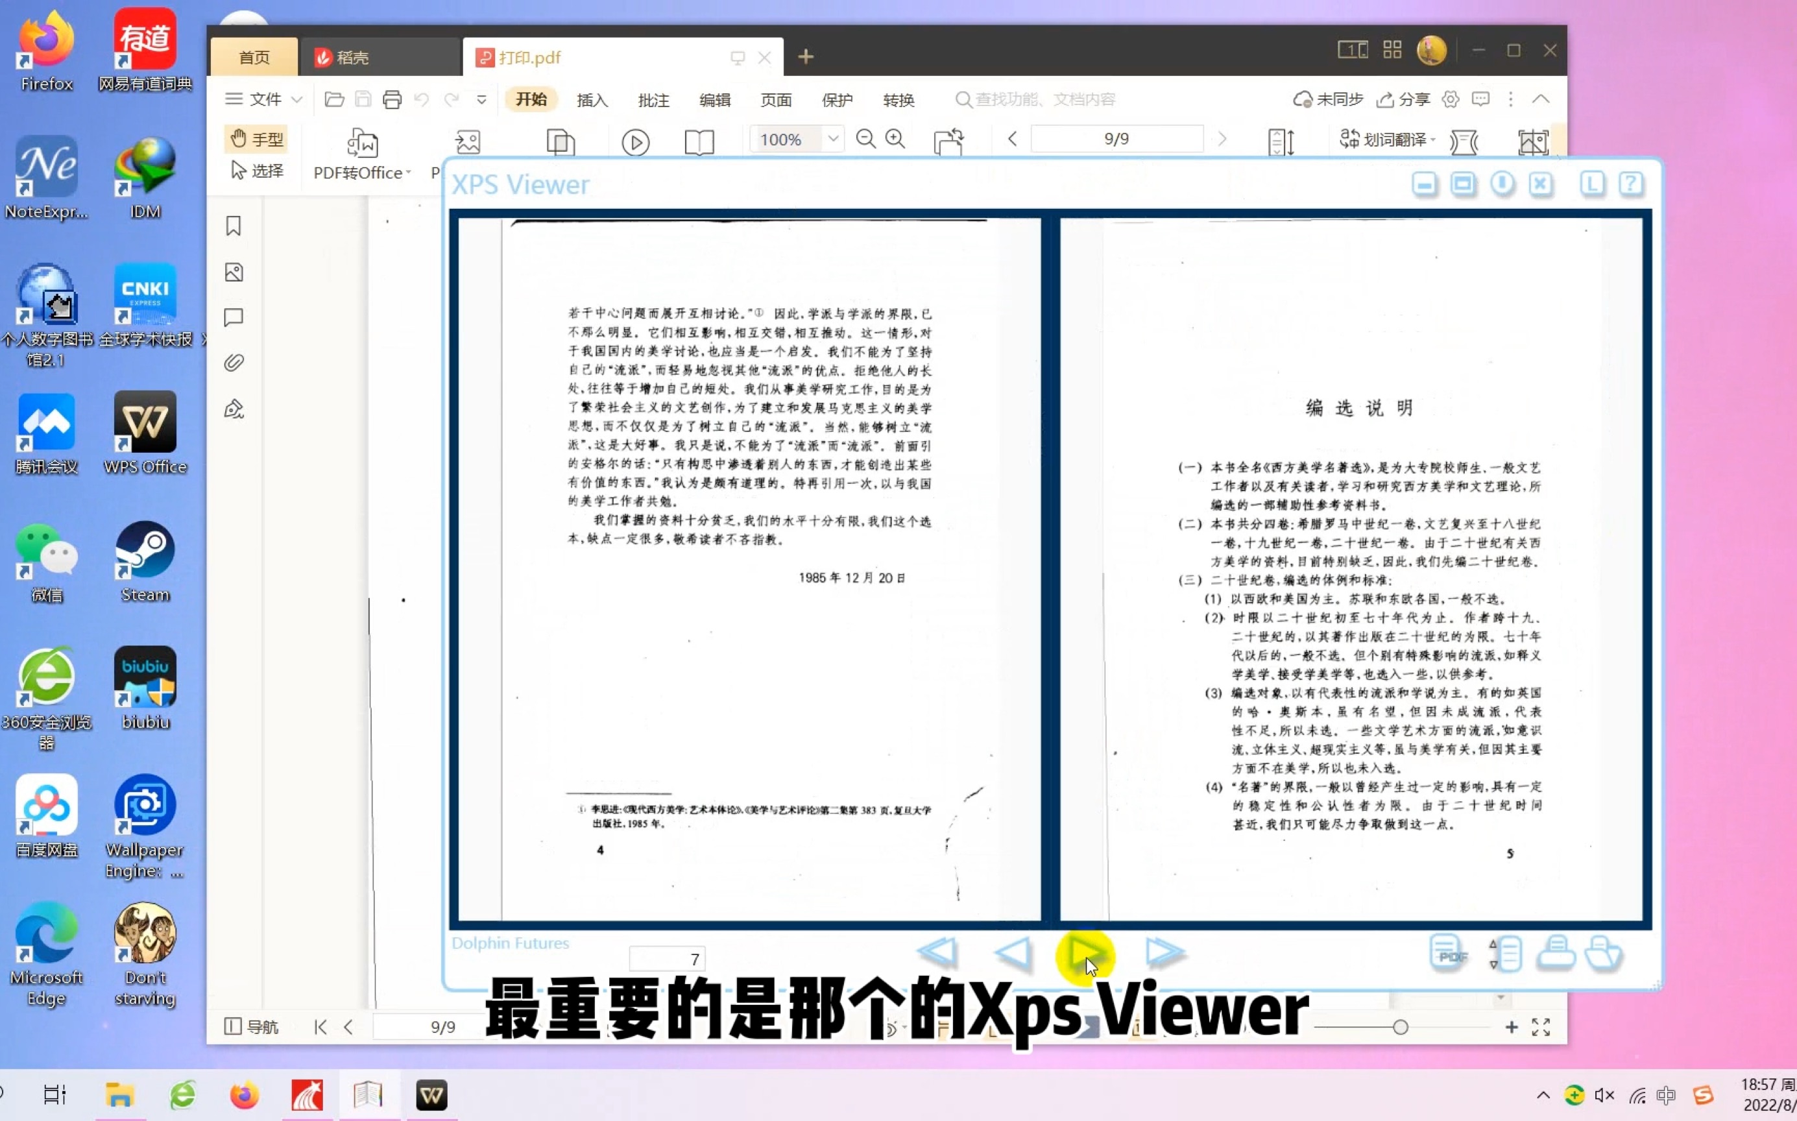
Task: Click the play slideshow icon
Action: pos(635,141)
